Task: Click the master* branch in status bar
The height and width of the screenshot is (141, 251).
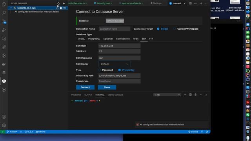Action: click(12, 132)
